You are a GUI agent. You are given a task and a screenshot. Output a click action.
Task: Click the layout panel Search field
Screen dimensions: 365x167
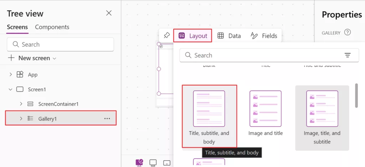pos(269,55)
